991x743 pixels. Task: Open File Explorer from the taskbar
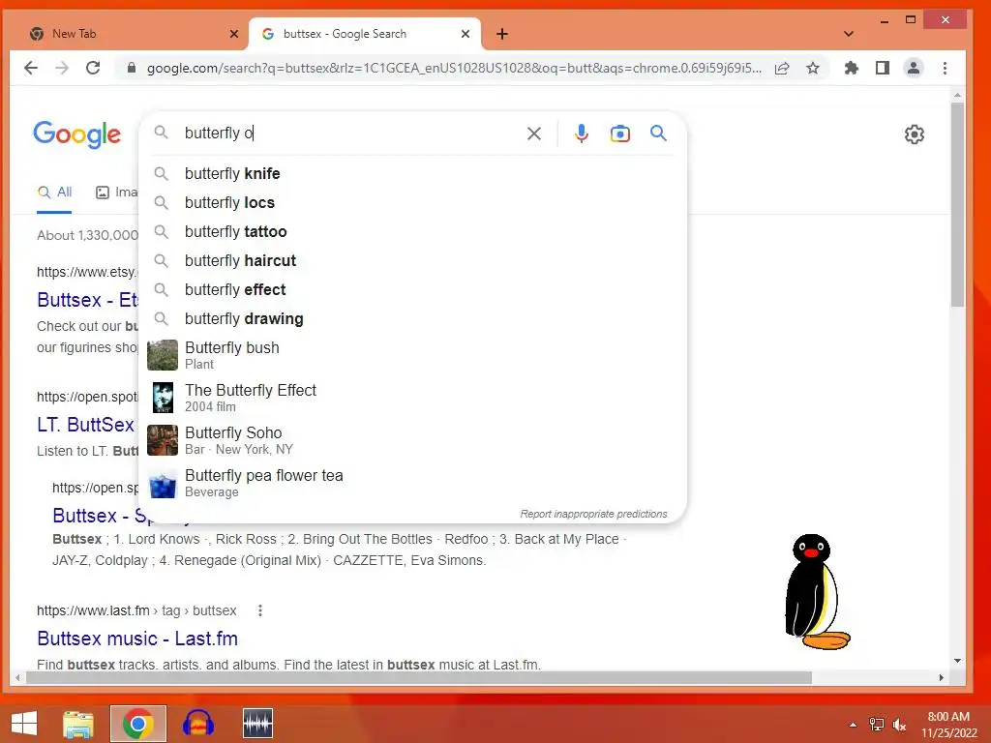coord(78,724)
